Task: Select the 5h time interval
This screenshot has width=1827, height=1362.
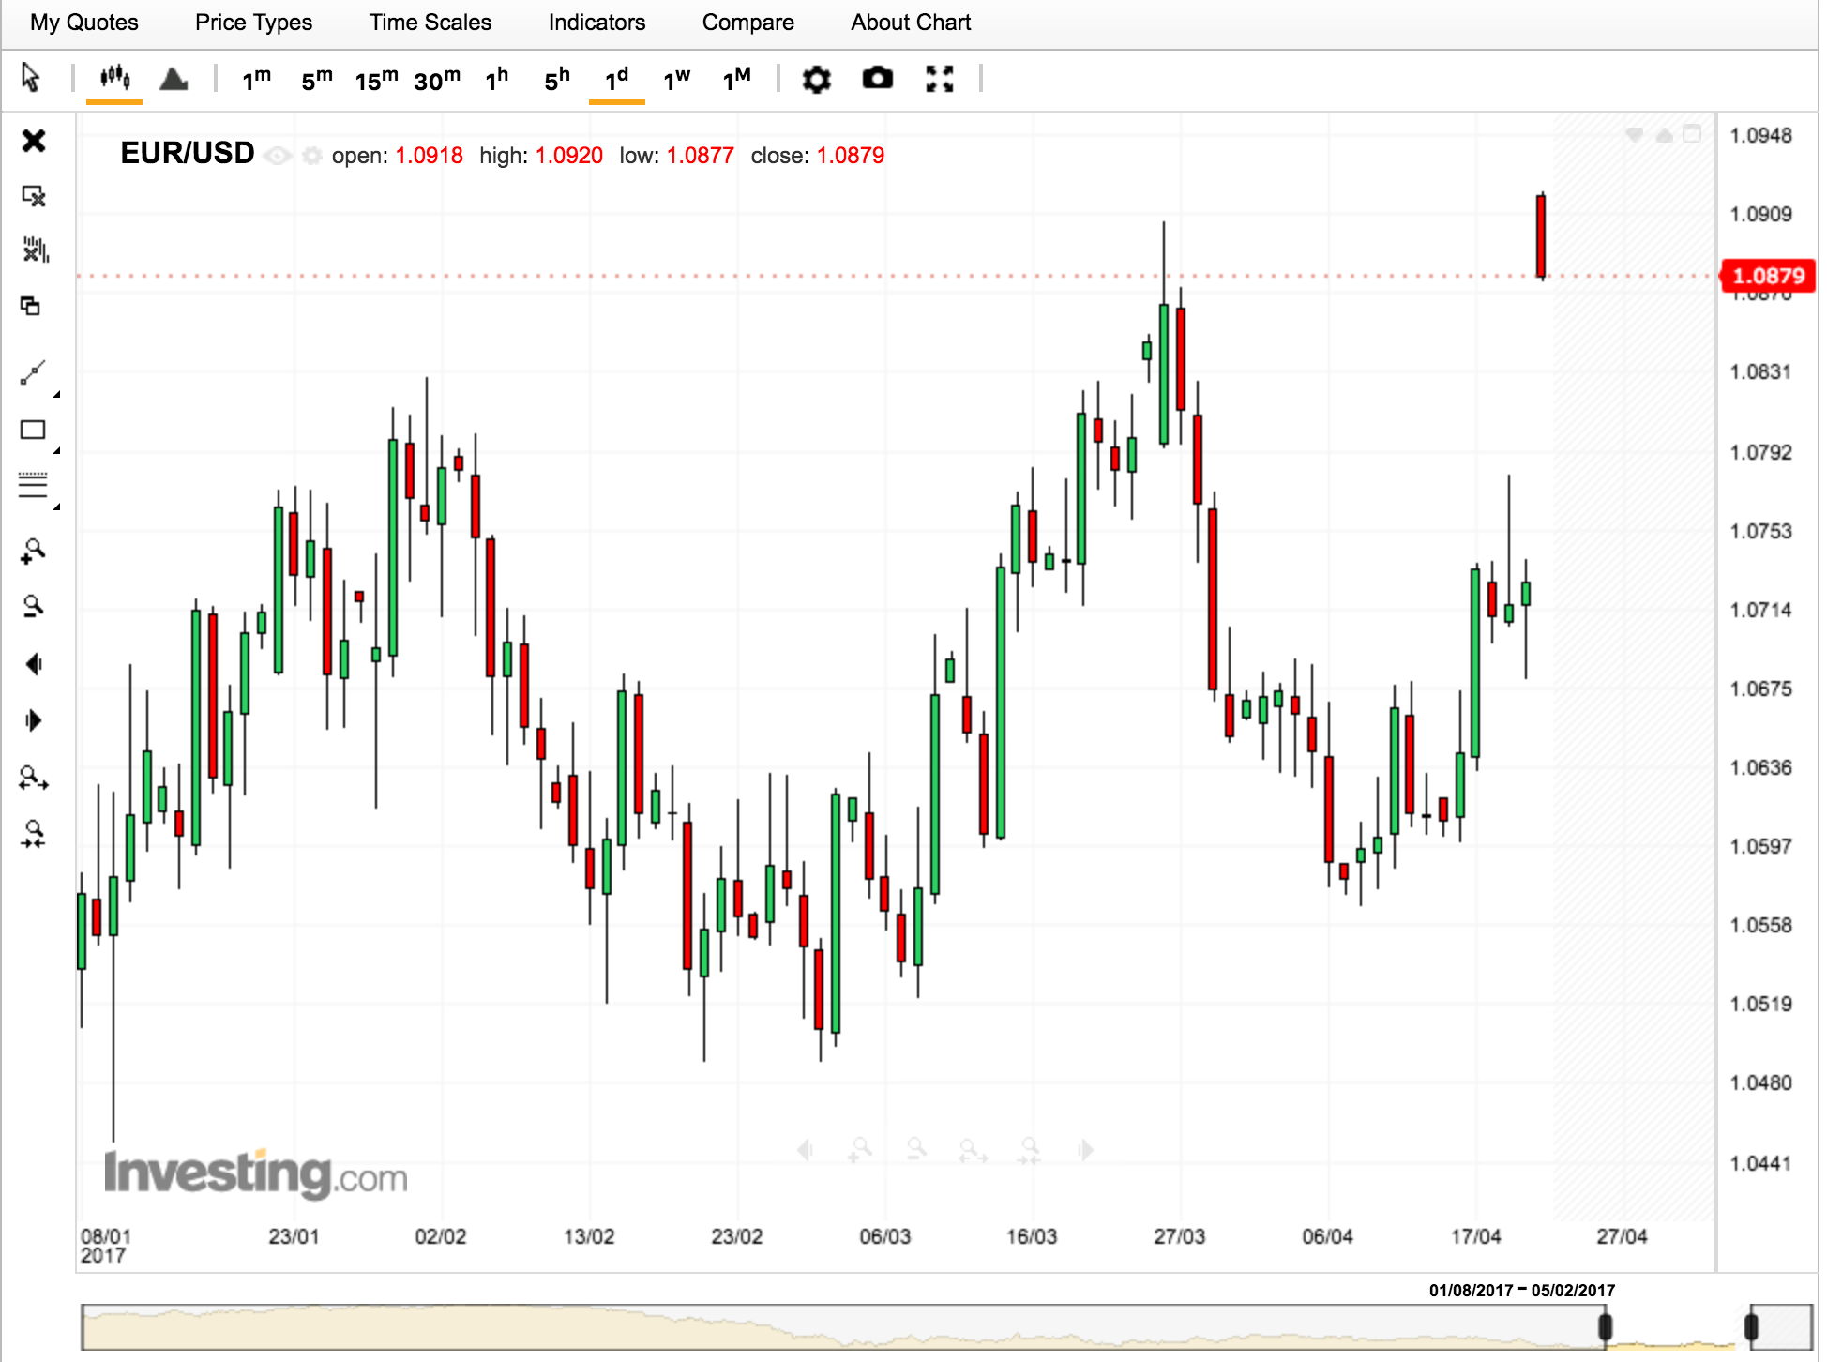Action: coord(557,79)
